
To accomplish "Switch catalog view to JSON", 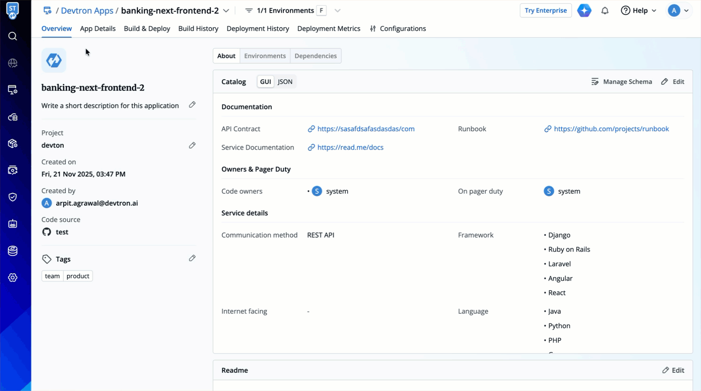I will (x=285, y=82).
